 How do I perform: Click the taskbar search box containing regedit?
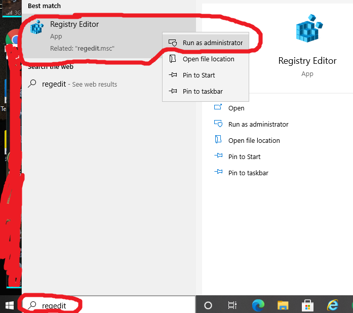click(x=109, y=305)
